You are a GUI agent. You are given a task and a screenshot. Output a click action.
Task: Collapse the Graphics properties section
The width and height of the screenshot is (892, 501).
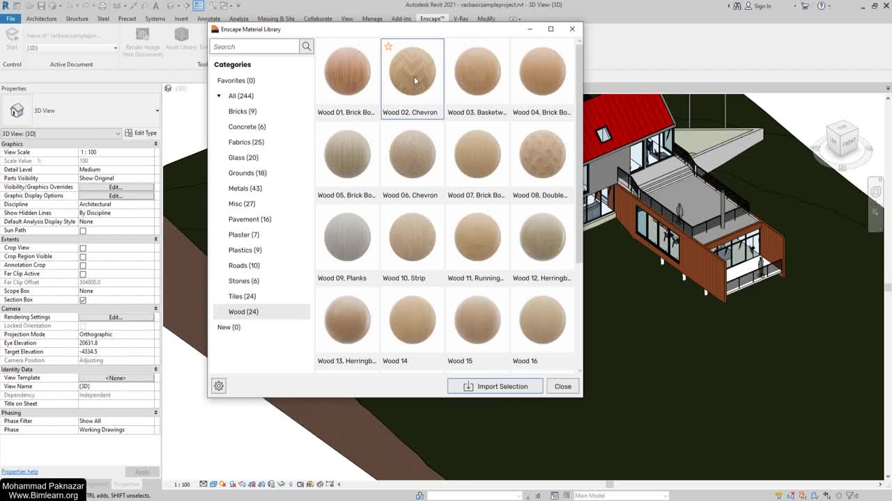pyautogui.click(x=155, y=144)
